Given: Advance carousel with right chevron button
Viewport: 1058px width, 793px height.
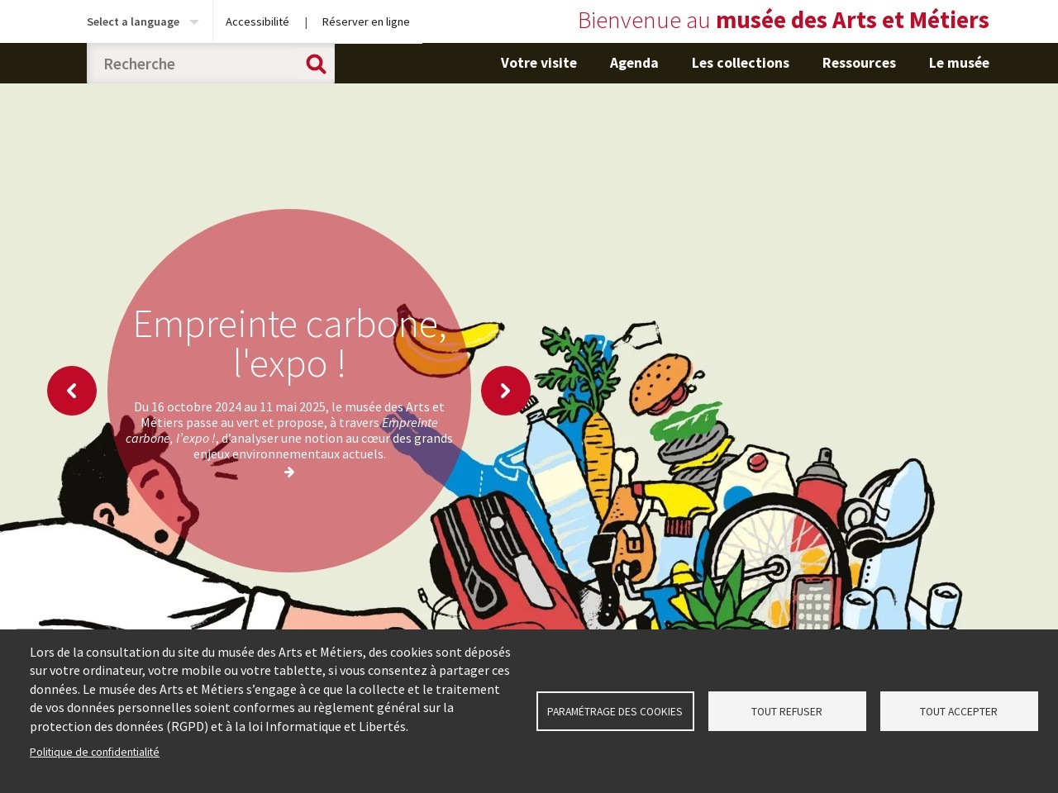Looking at the screenshot, I should click(x=506, y=391).
